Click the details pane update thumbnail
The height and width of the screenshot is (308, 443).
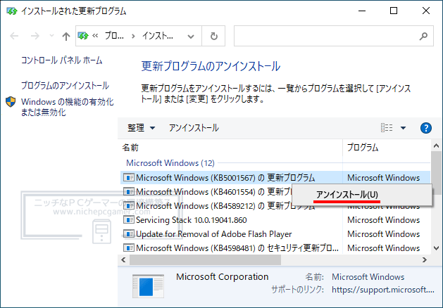click(x=148, y=286)
